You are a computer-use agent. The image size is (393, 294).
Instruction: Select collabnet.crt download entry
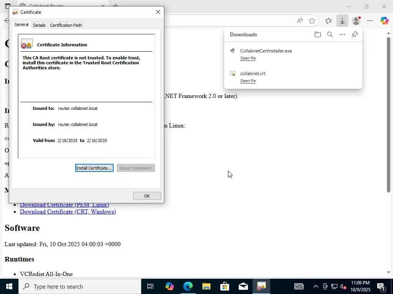coord(293,77)
